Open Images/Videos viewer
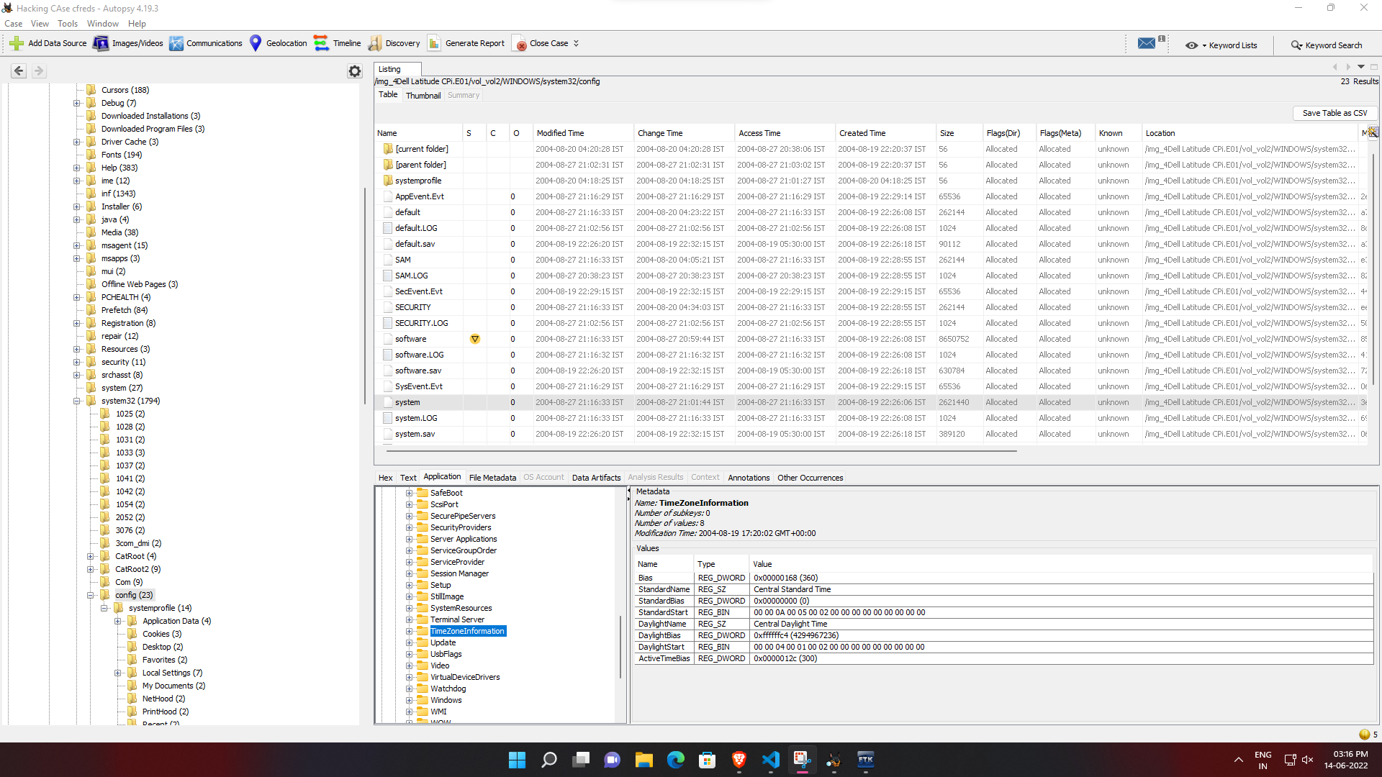 tap(101, 43)
